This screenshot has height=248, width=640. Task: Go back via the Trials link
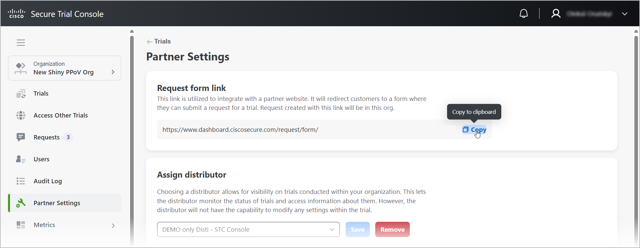tap(159, 41)
